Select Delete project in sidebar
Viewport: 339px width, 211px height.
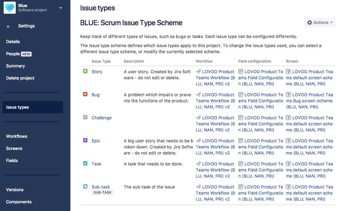tap(20, 78)
